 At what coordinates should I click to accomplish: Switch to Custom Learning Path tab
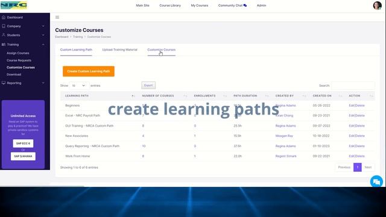click(x=76, y=49)
